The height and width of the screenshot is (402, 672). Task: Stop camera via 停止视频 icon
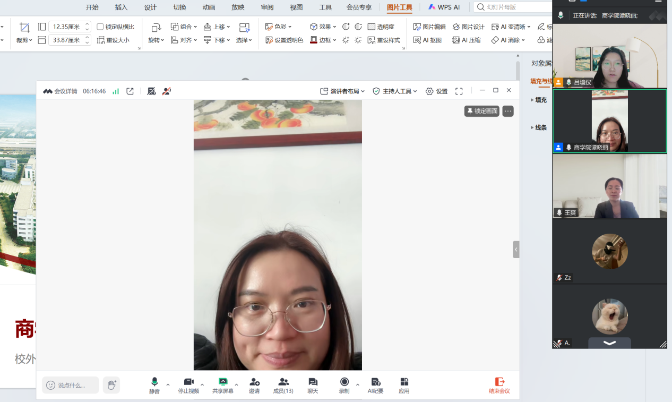188,384
